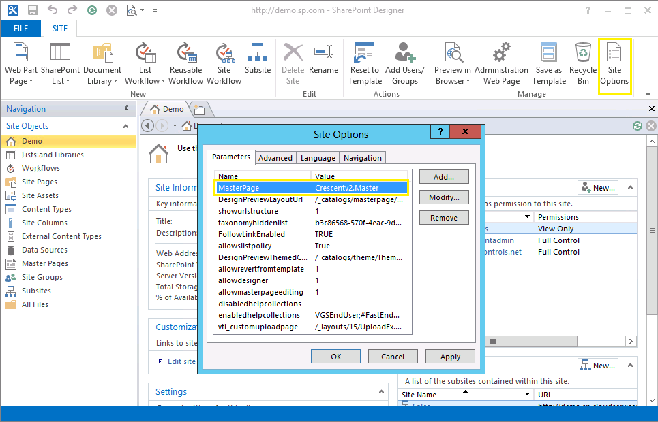Save the site as a Template
This screenshot has height=422, width=658.
click(548, 64)
